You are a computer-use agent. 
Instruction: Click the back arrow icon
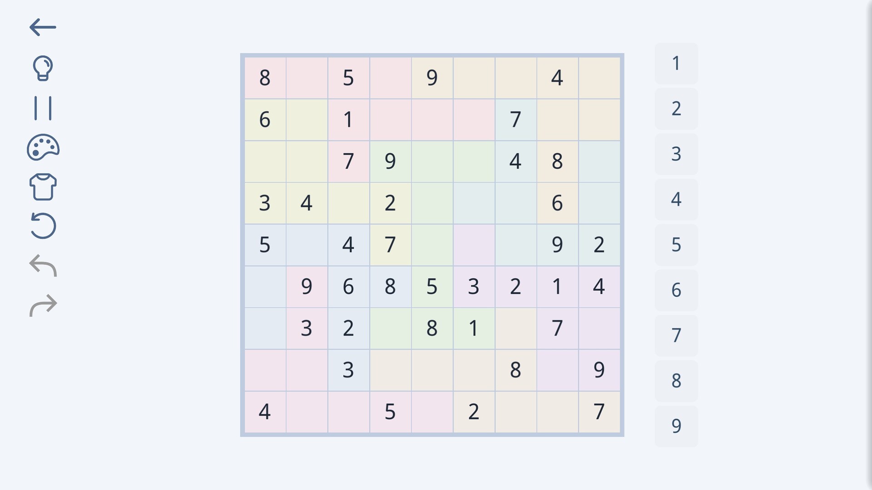point(43,27)
